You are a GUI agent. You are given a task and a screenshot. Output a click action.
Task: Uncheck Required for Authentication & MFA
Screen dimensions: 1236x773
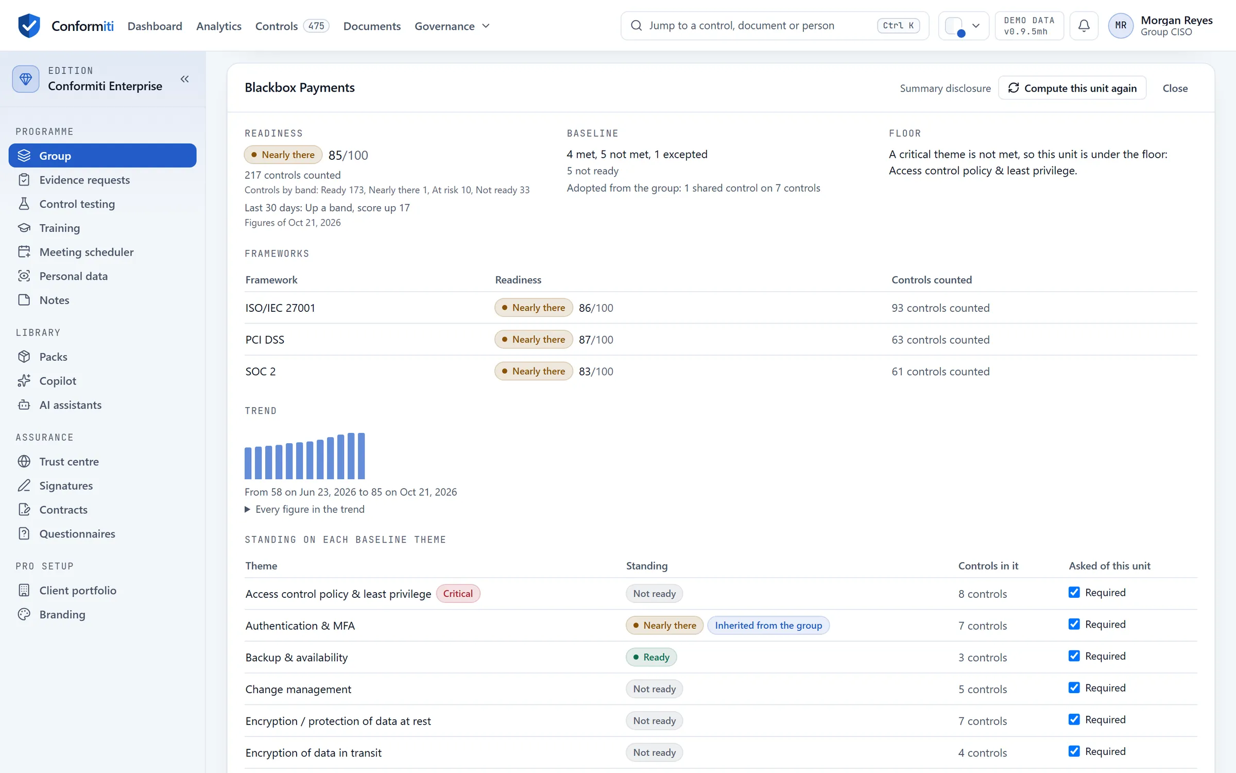pos(1074,624)
